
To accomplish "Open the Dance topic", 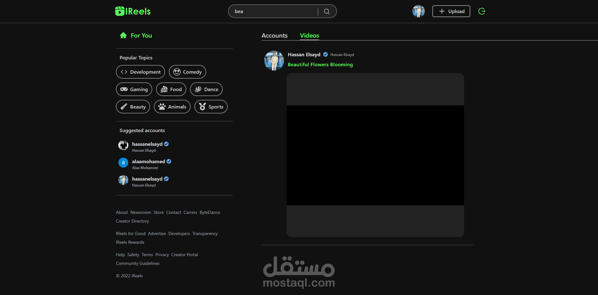I will pyautogui.click(x=206, y=89).
